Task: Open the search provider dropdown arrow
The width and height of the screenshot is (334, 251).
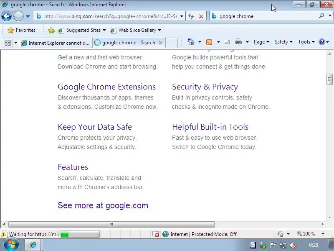Action: click(330, 16)
